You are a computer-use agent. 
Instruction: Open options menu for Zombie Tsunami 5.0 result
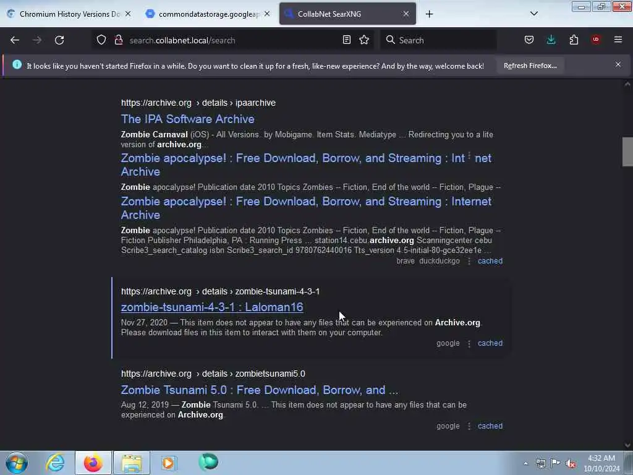(x=469, y=426)
